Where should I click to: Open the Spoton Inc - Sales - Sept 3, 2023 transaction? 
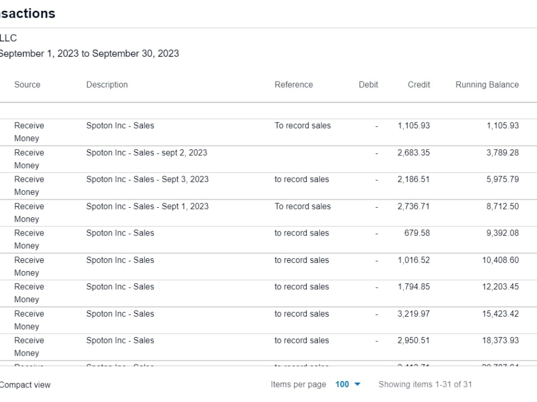[x=147, y=179]
